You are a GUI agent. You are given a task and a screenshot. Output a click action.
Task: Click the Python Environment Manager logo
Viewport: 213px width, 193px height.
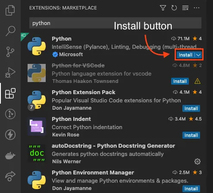[x=37, y=180]
